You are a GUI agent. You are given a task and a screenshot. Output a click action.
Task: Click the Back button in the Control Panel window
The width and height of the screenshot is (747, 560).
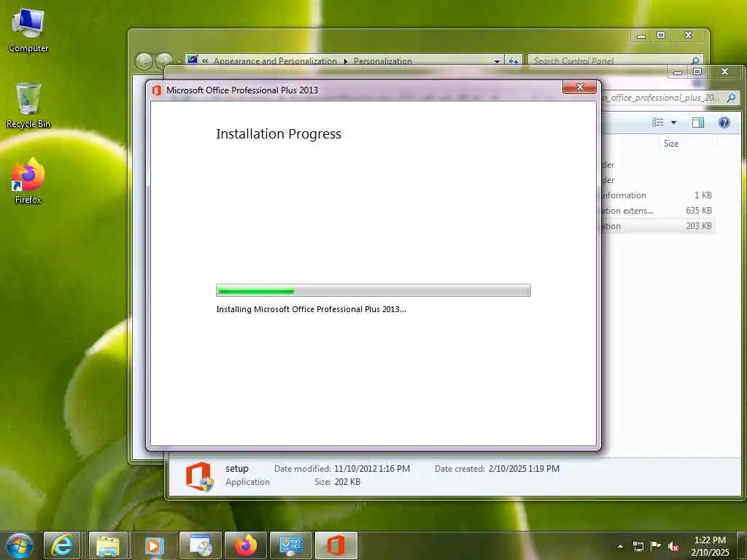point(144,61)
